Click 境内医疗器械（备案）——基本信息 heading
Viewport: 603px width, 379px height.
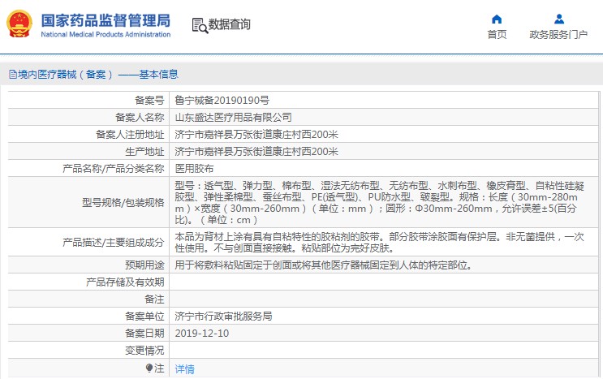(97, 74)
